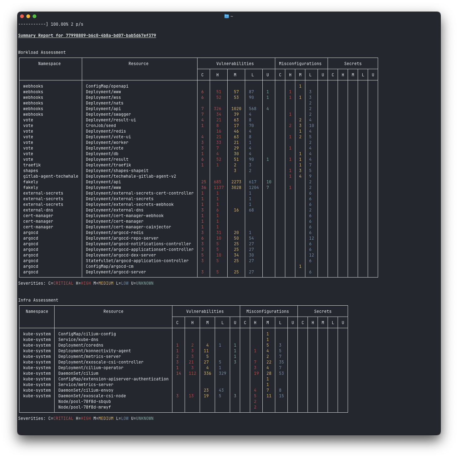Click 'CronJob/seed' resource name
Viewport: 458px width, 458px height.
point(101,126)
